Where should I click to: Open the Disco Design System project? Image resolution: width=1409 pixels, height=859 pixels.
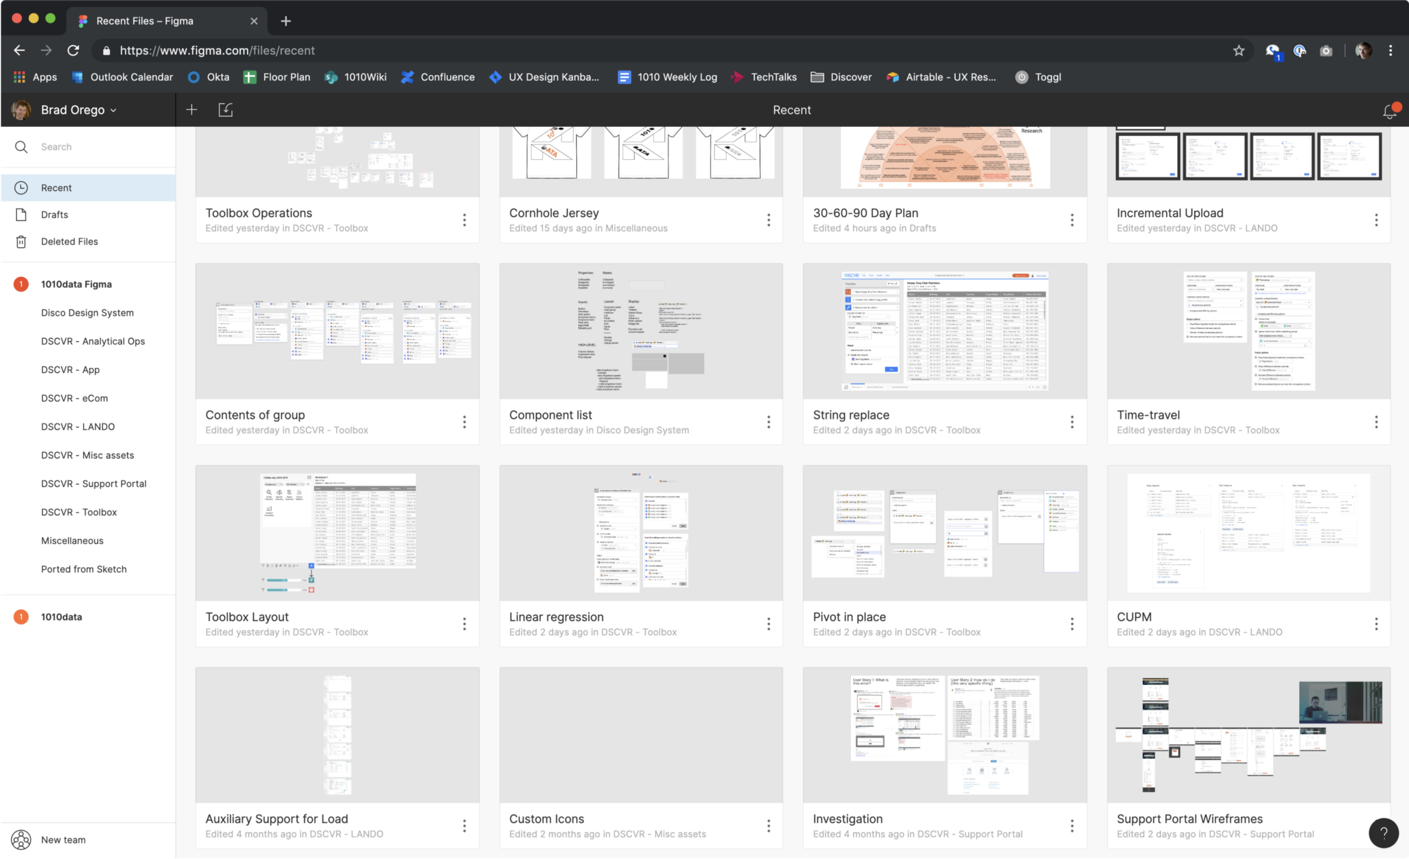[87, 313]
